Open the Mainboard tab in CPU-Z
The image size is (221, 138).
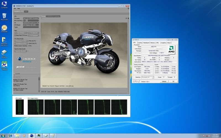coord(146,43)
